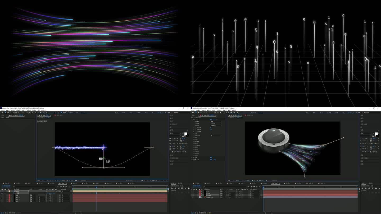Open resolution dropdown in left viewer
The image size is (381, 214).
(48, 180)
